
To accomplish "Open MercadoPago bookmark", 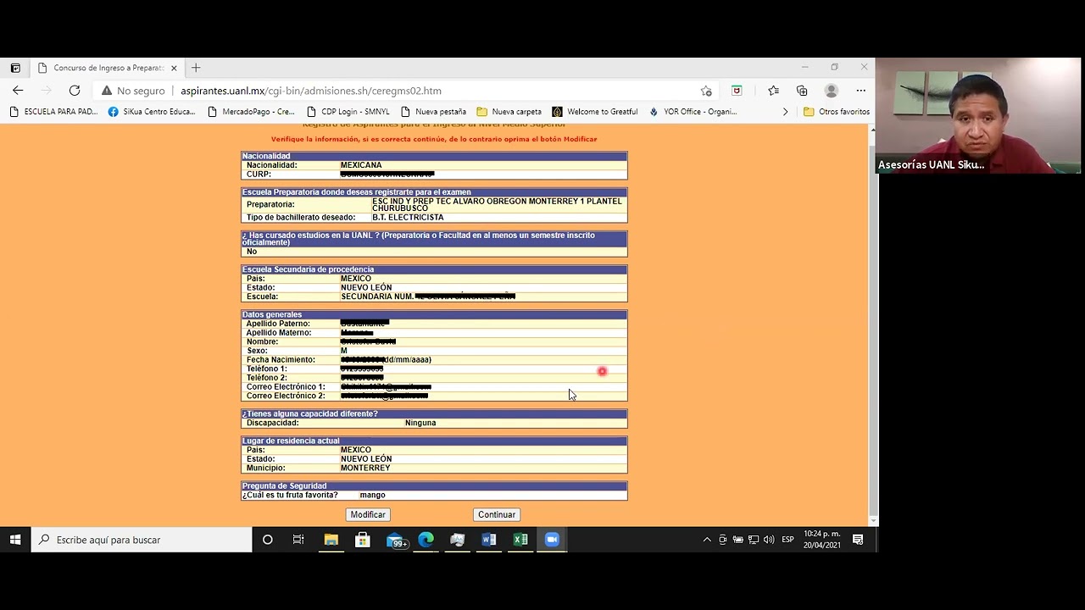I will (x=251, y=112).
